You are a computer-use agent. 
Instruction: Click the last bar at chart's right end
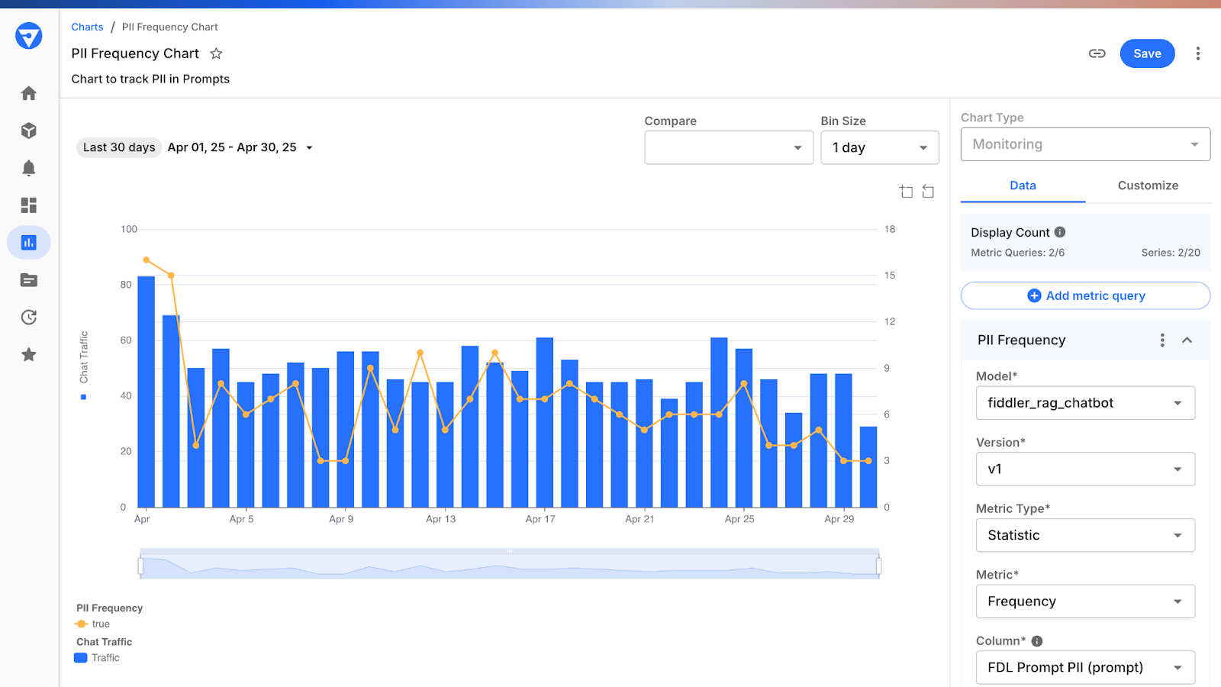868,467
